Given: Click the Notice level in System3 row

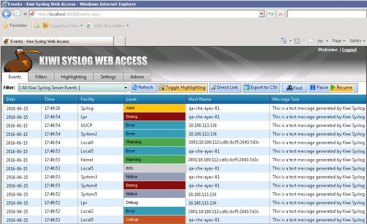Looking at the screenshot, I should 154,177.
